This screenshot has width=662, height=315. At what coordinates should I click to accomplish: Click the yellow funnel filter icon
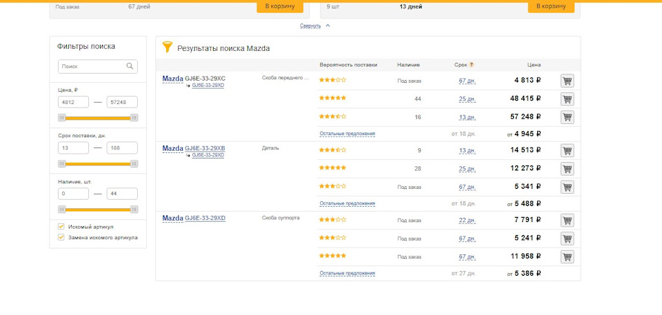point(168,47)
